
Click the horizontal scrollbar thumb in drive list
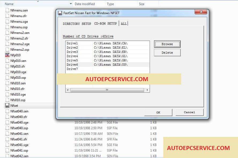[107, 90]
